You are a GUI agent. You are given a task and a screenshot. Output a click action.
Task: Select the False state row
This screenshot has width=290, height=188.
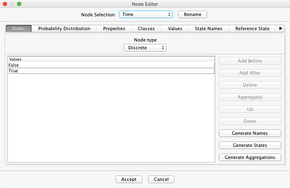[111, 65]
